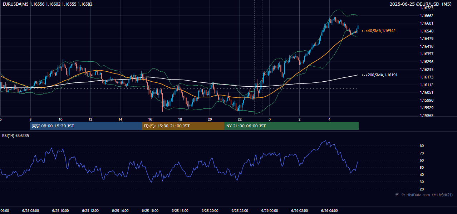This screenshot has height=214, width=457.
Task: Click price axis value 1.16479
Action: [x=426, y=39]
